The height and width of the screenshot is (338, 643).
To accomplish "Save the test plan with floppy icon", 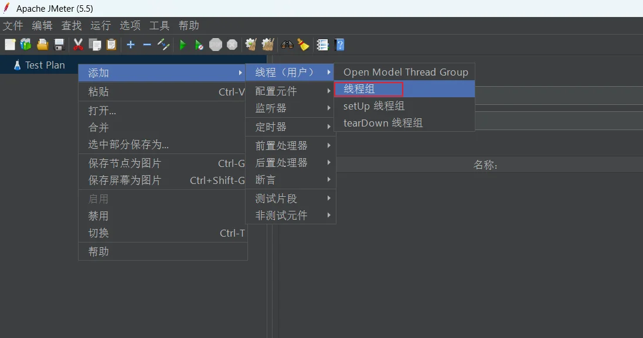I will [59, 45].
